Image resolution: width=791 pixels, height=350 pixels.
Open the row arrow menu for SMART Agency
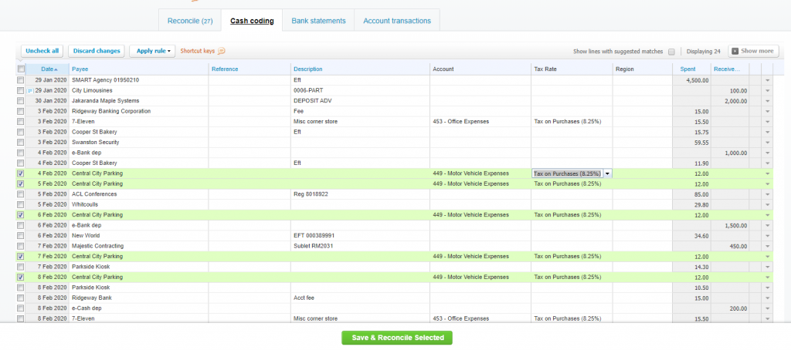(767, 80)
